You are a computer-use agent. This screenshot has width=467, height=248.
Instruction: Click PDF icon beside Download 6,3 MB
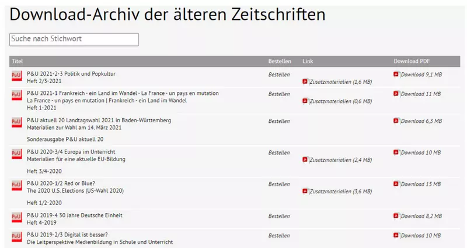point(396,121)
